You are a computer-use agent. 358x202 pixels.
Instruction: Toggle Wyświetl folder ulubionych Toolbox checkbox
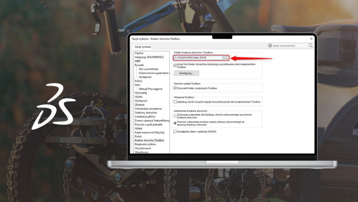tap(175, 88)
